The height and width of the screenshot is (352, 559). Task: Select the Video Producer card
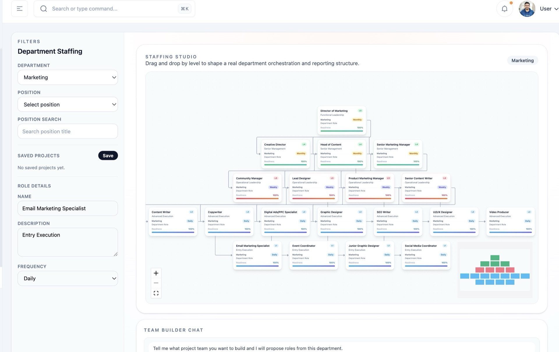(x=510, y=222)
